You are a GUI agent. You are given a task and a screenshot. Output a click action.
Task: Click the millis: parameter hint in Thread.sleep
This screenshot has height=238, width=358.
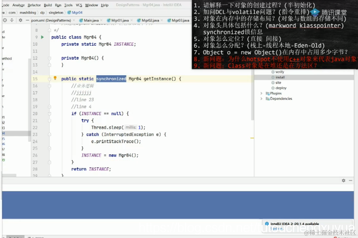[x=131, y=127]
